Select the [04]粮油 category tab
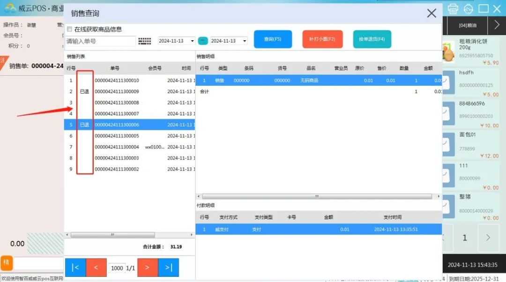Image resolution: width=506 pixels, height=282 pixels. (x=468, y=25)
